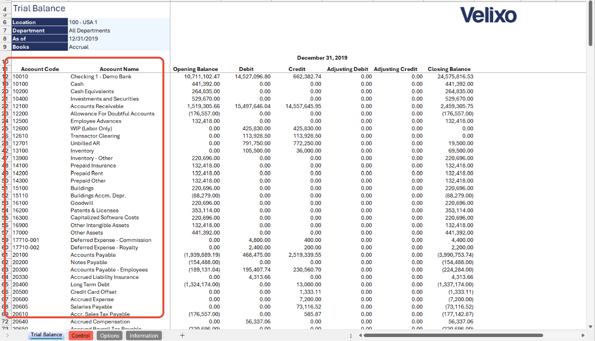595x341 pixels.
Task: Select account code 12610
Action: click(x=20, y=136)
